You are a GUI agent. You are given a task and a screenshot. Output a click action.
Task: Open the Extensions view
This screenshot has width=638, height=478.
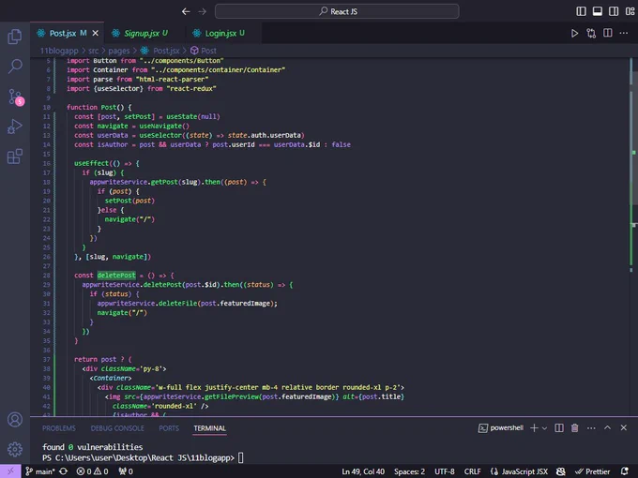pos(15,157)
